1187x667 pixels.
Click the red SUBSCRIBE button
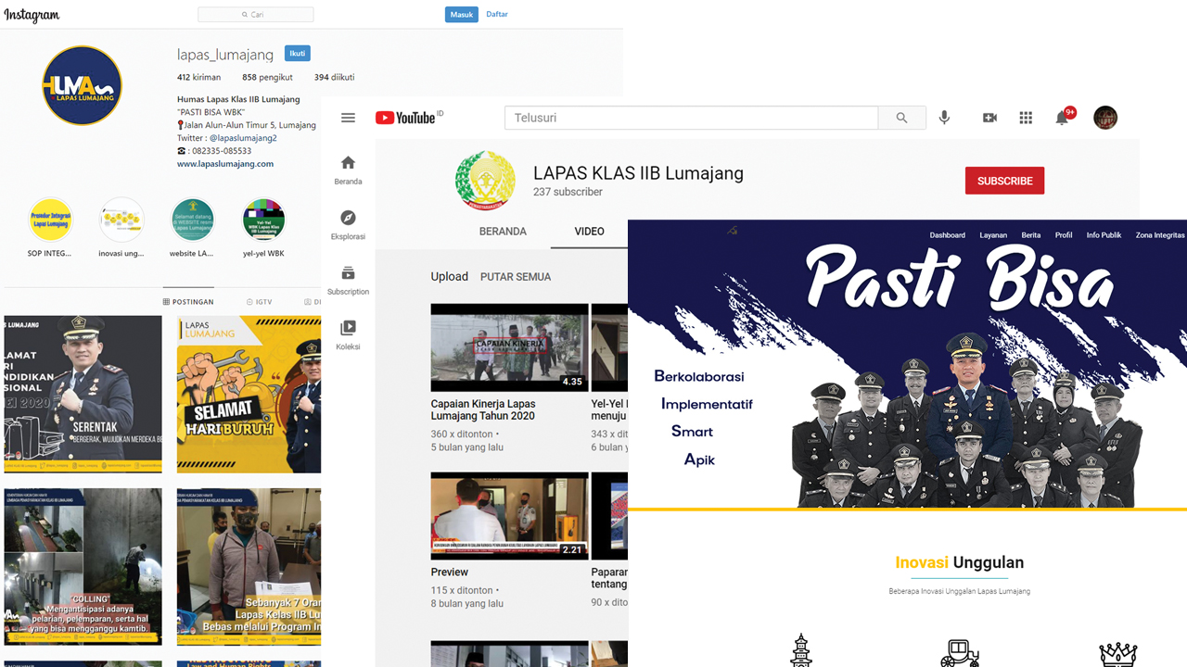coord(1004,181)
